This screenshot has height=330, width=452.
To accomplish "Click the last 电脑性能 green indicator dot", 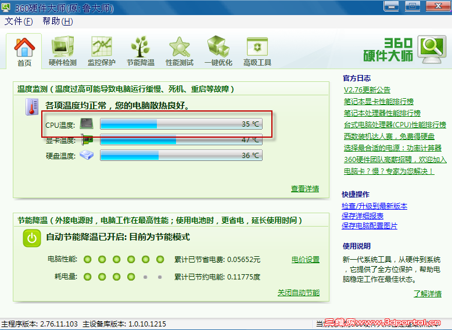I will (160, 259).
